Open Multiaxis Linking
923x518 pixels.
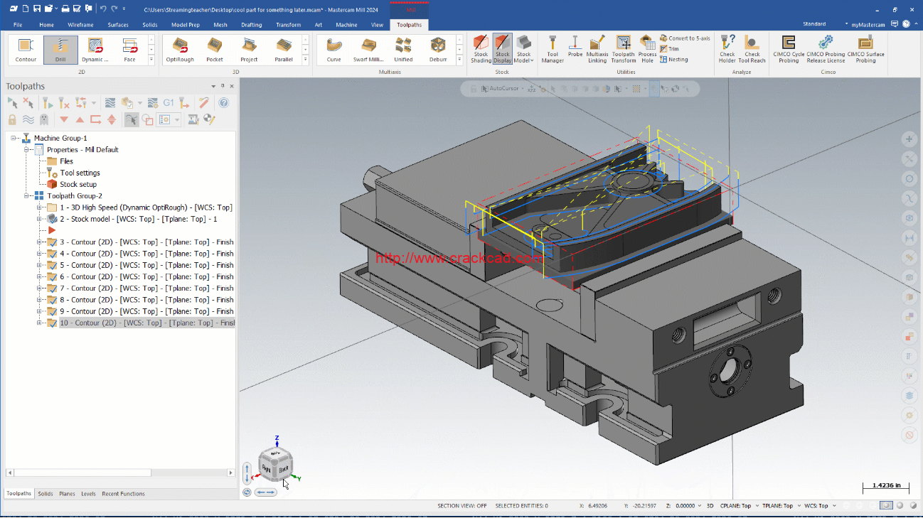tap(597, 49)
